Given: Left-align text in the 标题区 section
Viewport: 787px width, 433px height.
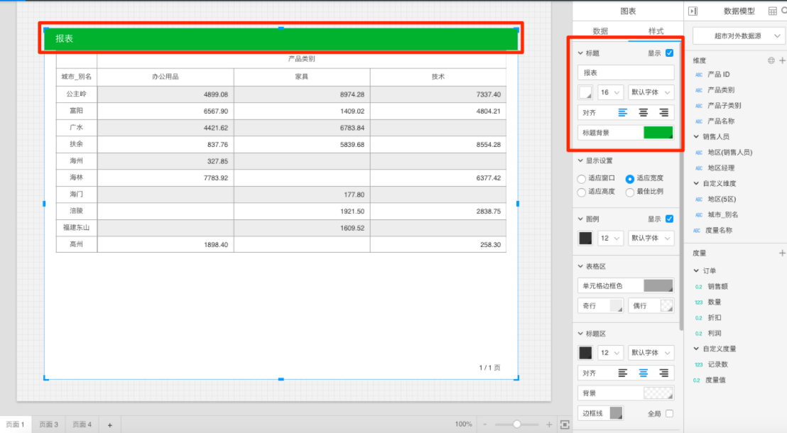Looking at the screenshot, I should (622, 373).
